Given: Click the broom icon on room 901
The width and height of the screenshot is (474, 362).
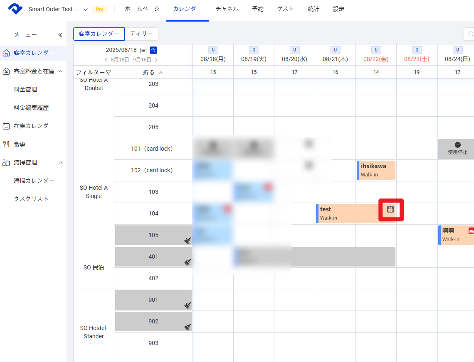Looking at the screenshot, I should pos(188,305).
